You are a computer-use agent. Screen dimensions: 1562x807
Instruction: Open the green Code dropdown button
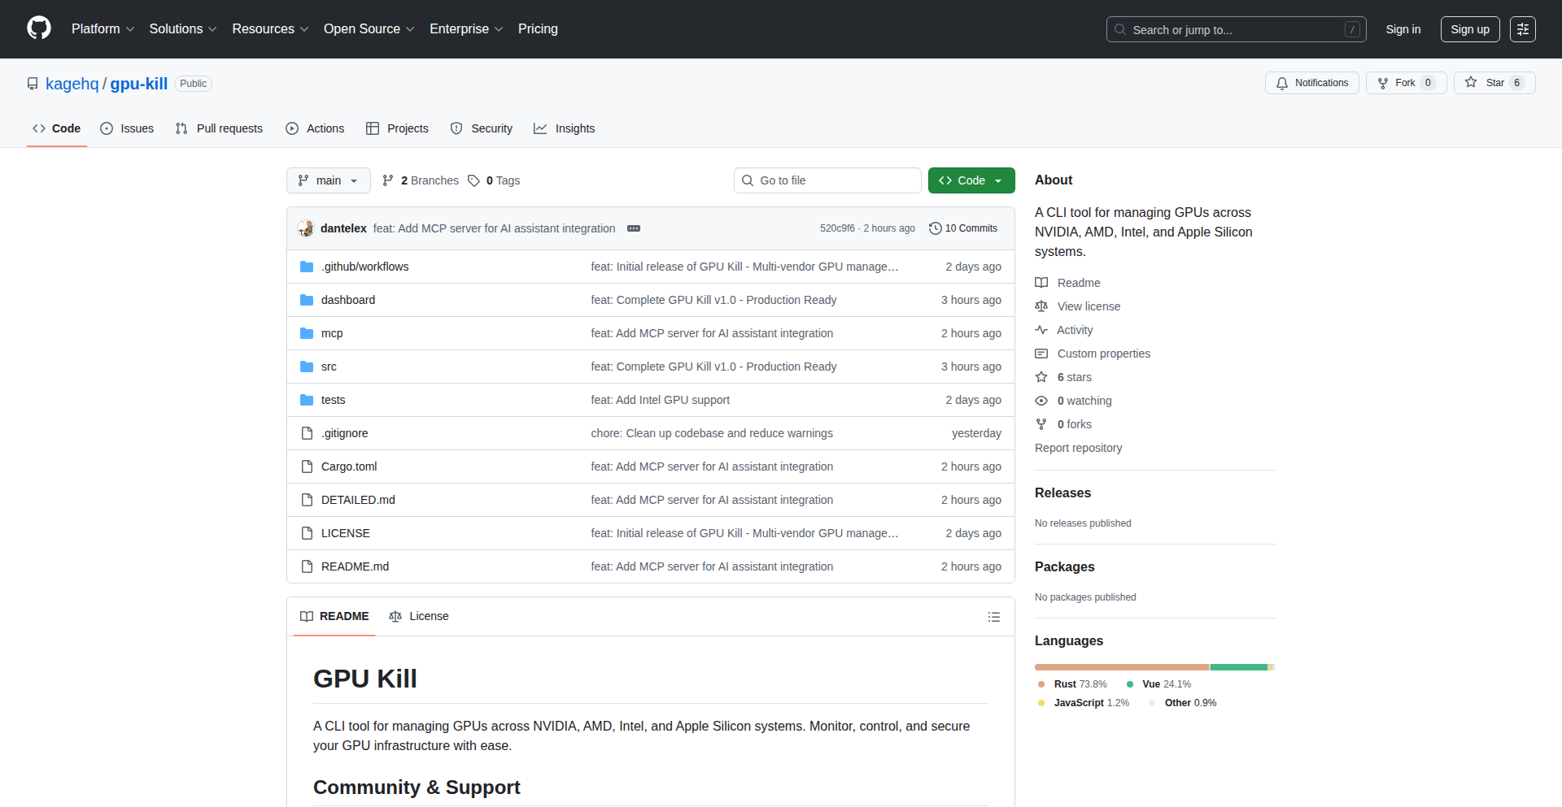(x=971, y=180)
